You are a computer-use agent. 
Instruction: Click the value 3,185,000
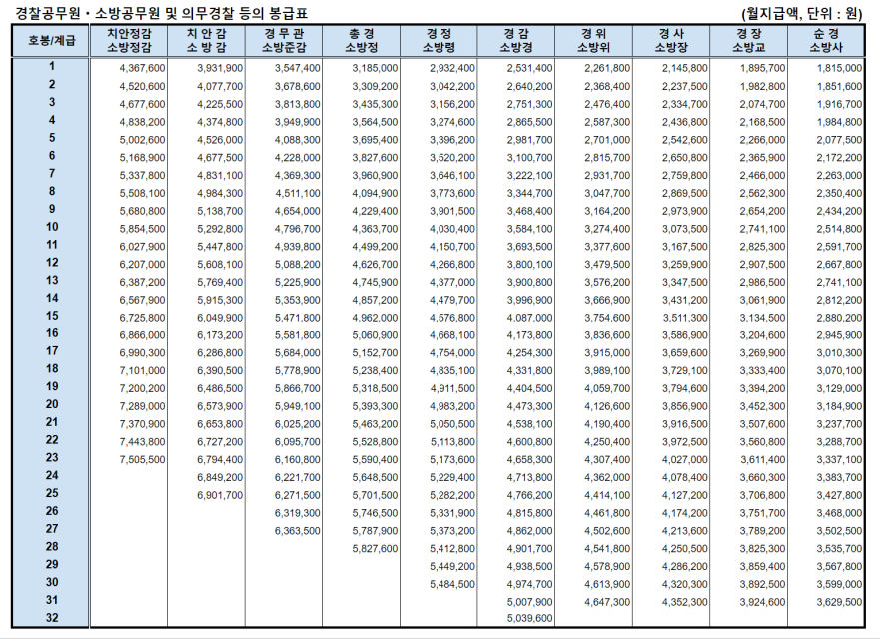coord(375,69)
